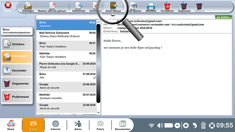Toggle the speaker volume icon
The height and width of the screenshot is (132, 235).
(160, 125)
